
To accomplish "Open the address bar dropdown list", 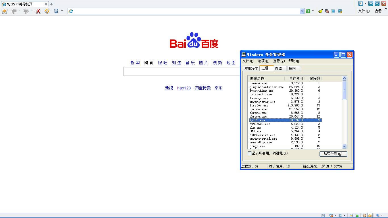I will 302,11.
